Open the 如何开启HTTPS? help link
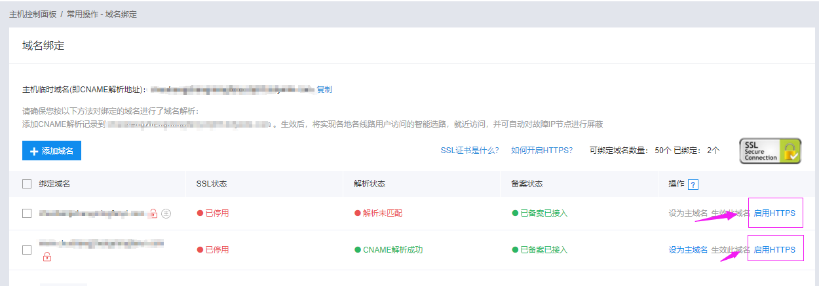Image resolution: width=819 pixels, height=286 pixels. coord(542,151)
